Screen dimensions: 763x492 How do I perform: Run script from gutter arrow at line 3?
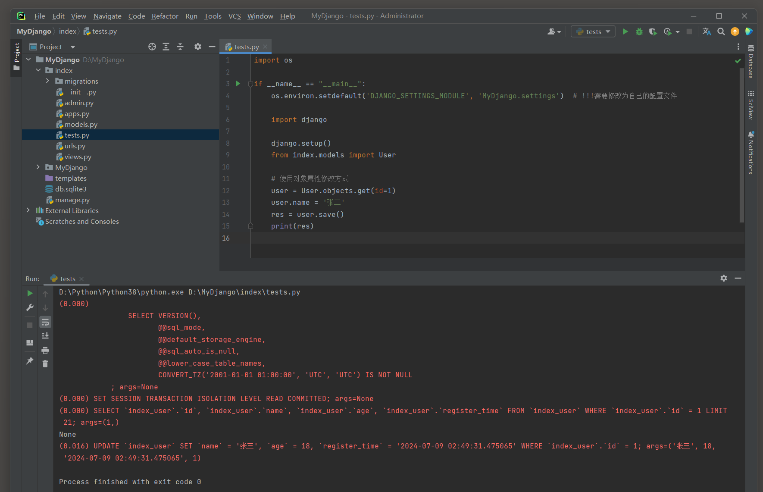tap(238, 84)
